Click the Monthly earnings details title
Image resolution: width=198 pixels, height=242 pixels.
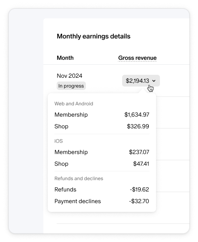point(94,36)
